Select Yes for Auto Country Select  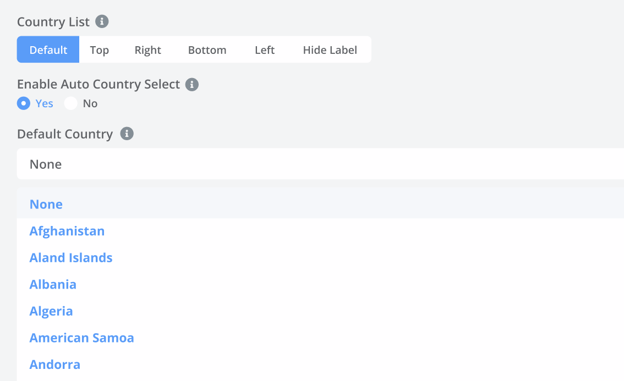[24, 103]
